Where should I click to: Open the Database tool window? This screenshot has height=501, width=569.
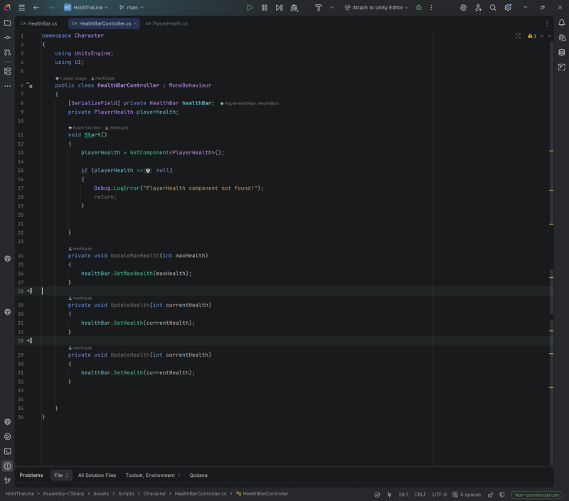pyautogui.click(x=561, y=53)
